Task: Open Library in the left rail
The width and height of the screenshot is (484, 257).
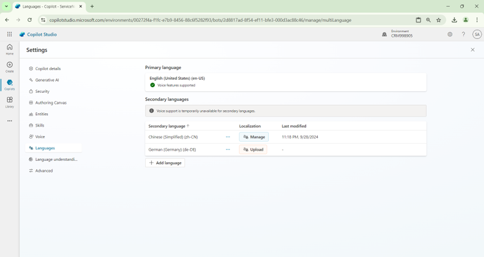Action: (x=9, y=102)
